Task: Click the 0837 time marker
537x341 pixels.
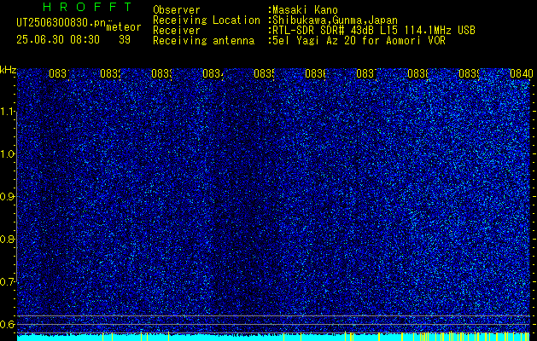Action: [x=366, y=74]
